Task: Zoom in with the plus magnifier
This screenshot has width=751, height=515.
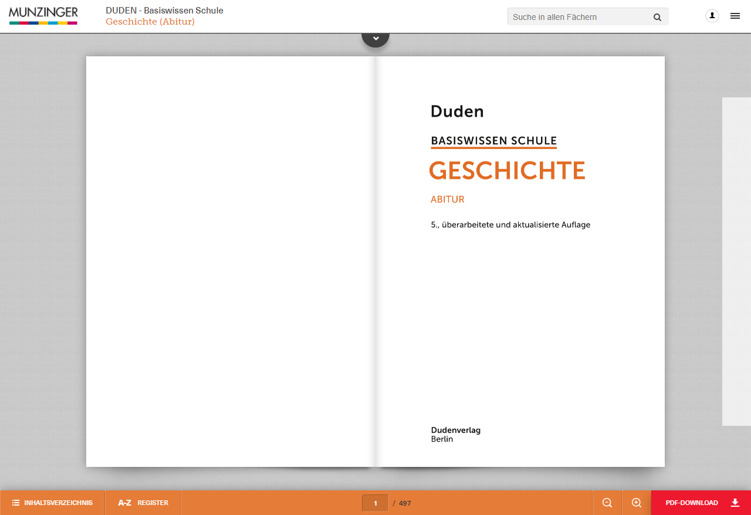Action: coord(637,503)
